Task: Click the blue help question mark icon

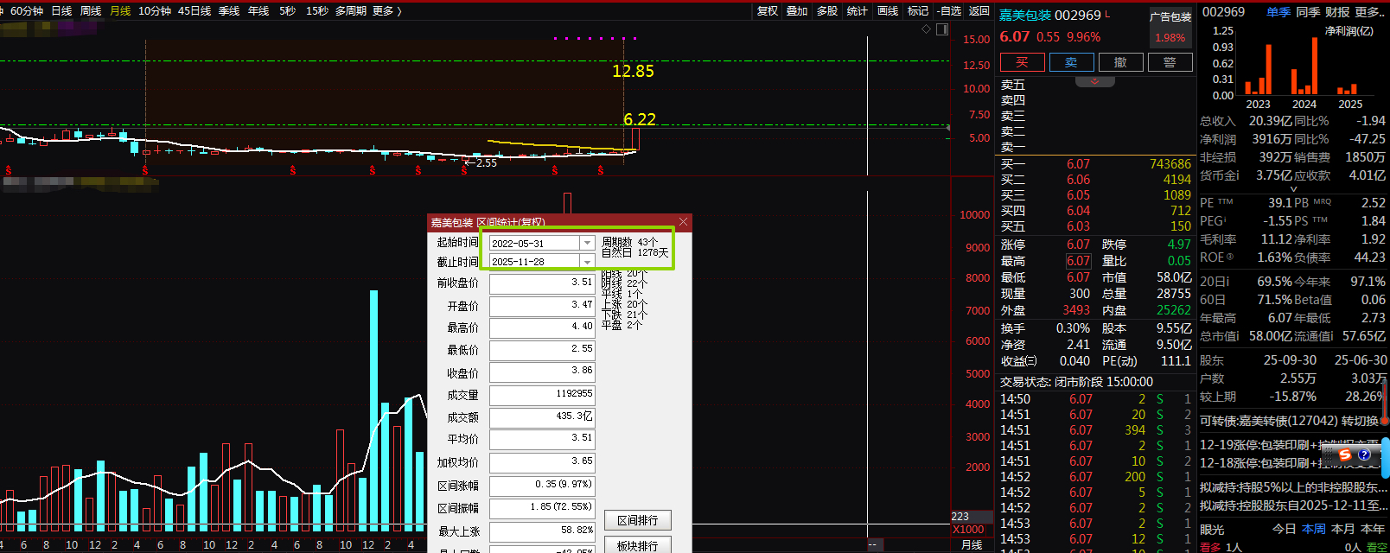Action: click(1364, 454)
